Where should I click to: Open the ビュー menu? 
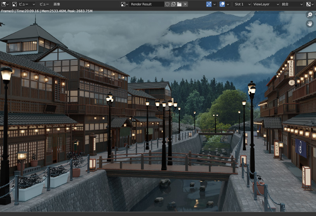(44, 4)
